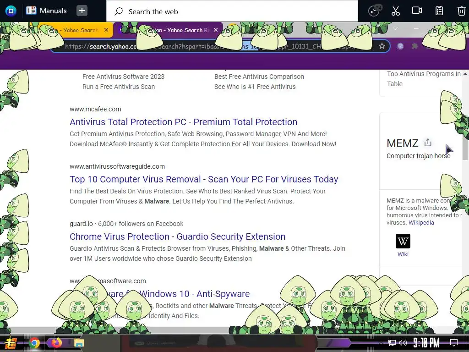Click the magnifier icon in search box
Viewport: 469px width, 352px height.
[119, 11]
